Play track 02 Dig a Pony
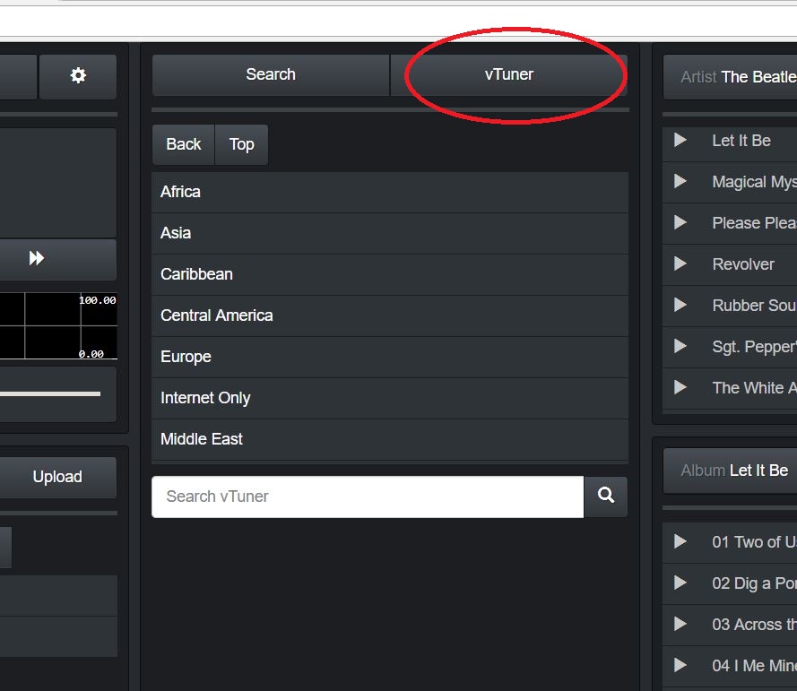The width and height of the screenshot is (797, 691). pyautogui.click(x=680, y=583)
